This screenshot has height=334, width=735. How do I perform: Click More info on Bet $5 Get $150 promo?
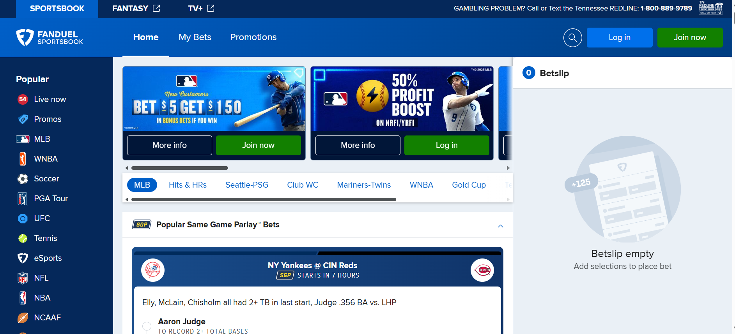170,145
